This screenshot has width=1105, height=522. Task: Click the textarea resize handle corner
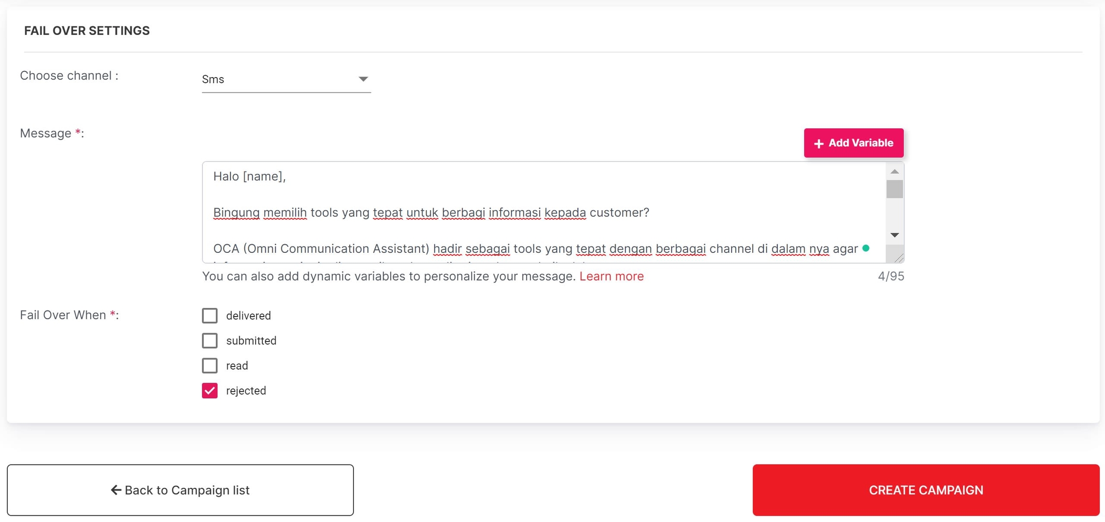click(x=899, y=258)
